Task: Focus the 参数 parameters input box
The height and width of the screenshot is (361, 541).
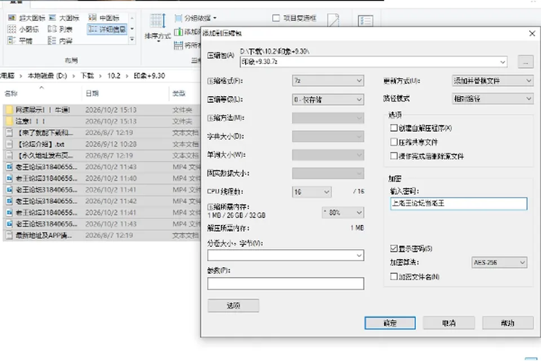Action: coord(286,283)
